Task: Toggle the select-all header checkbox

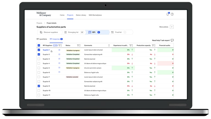Action: (39, 46)
